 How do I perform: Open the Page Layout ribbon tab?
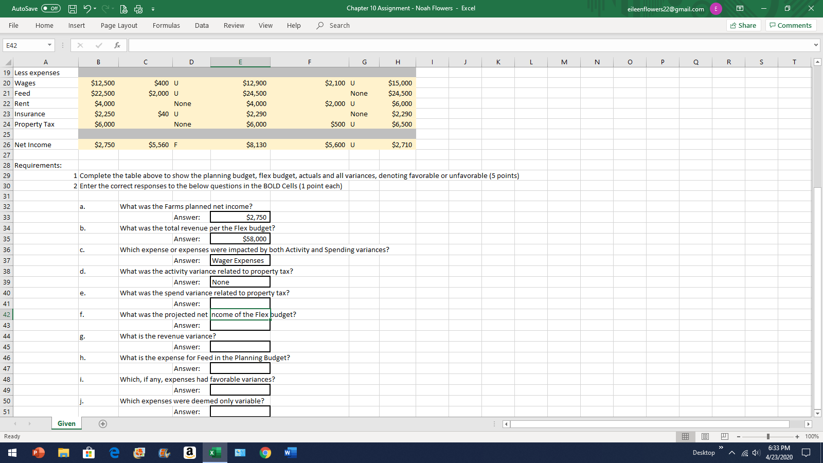119,25
